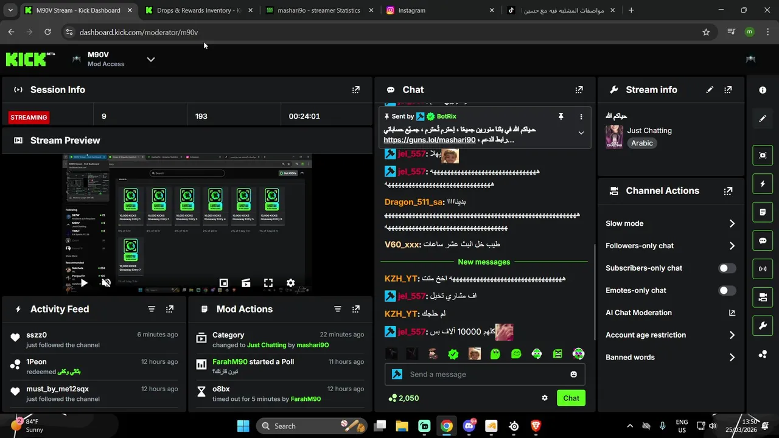Jump to New messages in chat
Screen dimensions: 779x438
point(484,262)
